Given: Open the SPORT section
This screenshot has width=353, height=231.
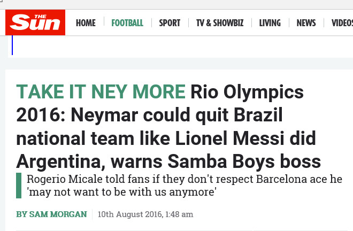Looking at the screenshot, I should click(x=170, y=23).
